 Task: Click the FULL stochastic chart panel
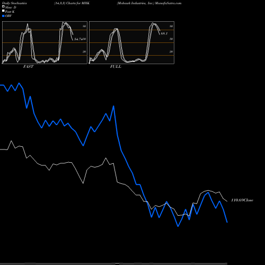pyautogui.click(x=131, y=42)
